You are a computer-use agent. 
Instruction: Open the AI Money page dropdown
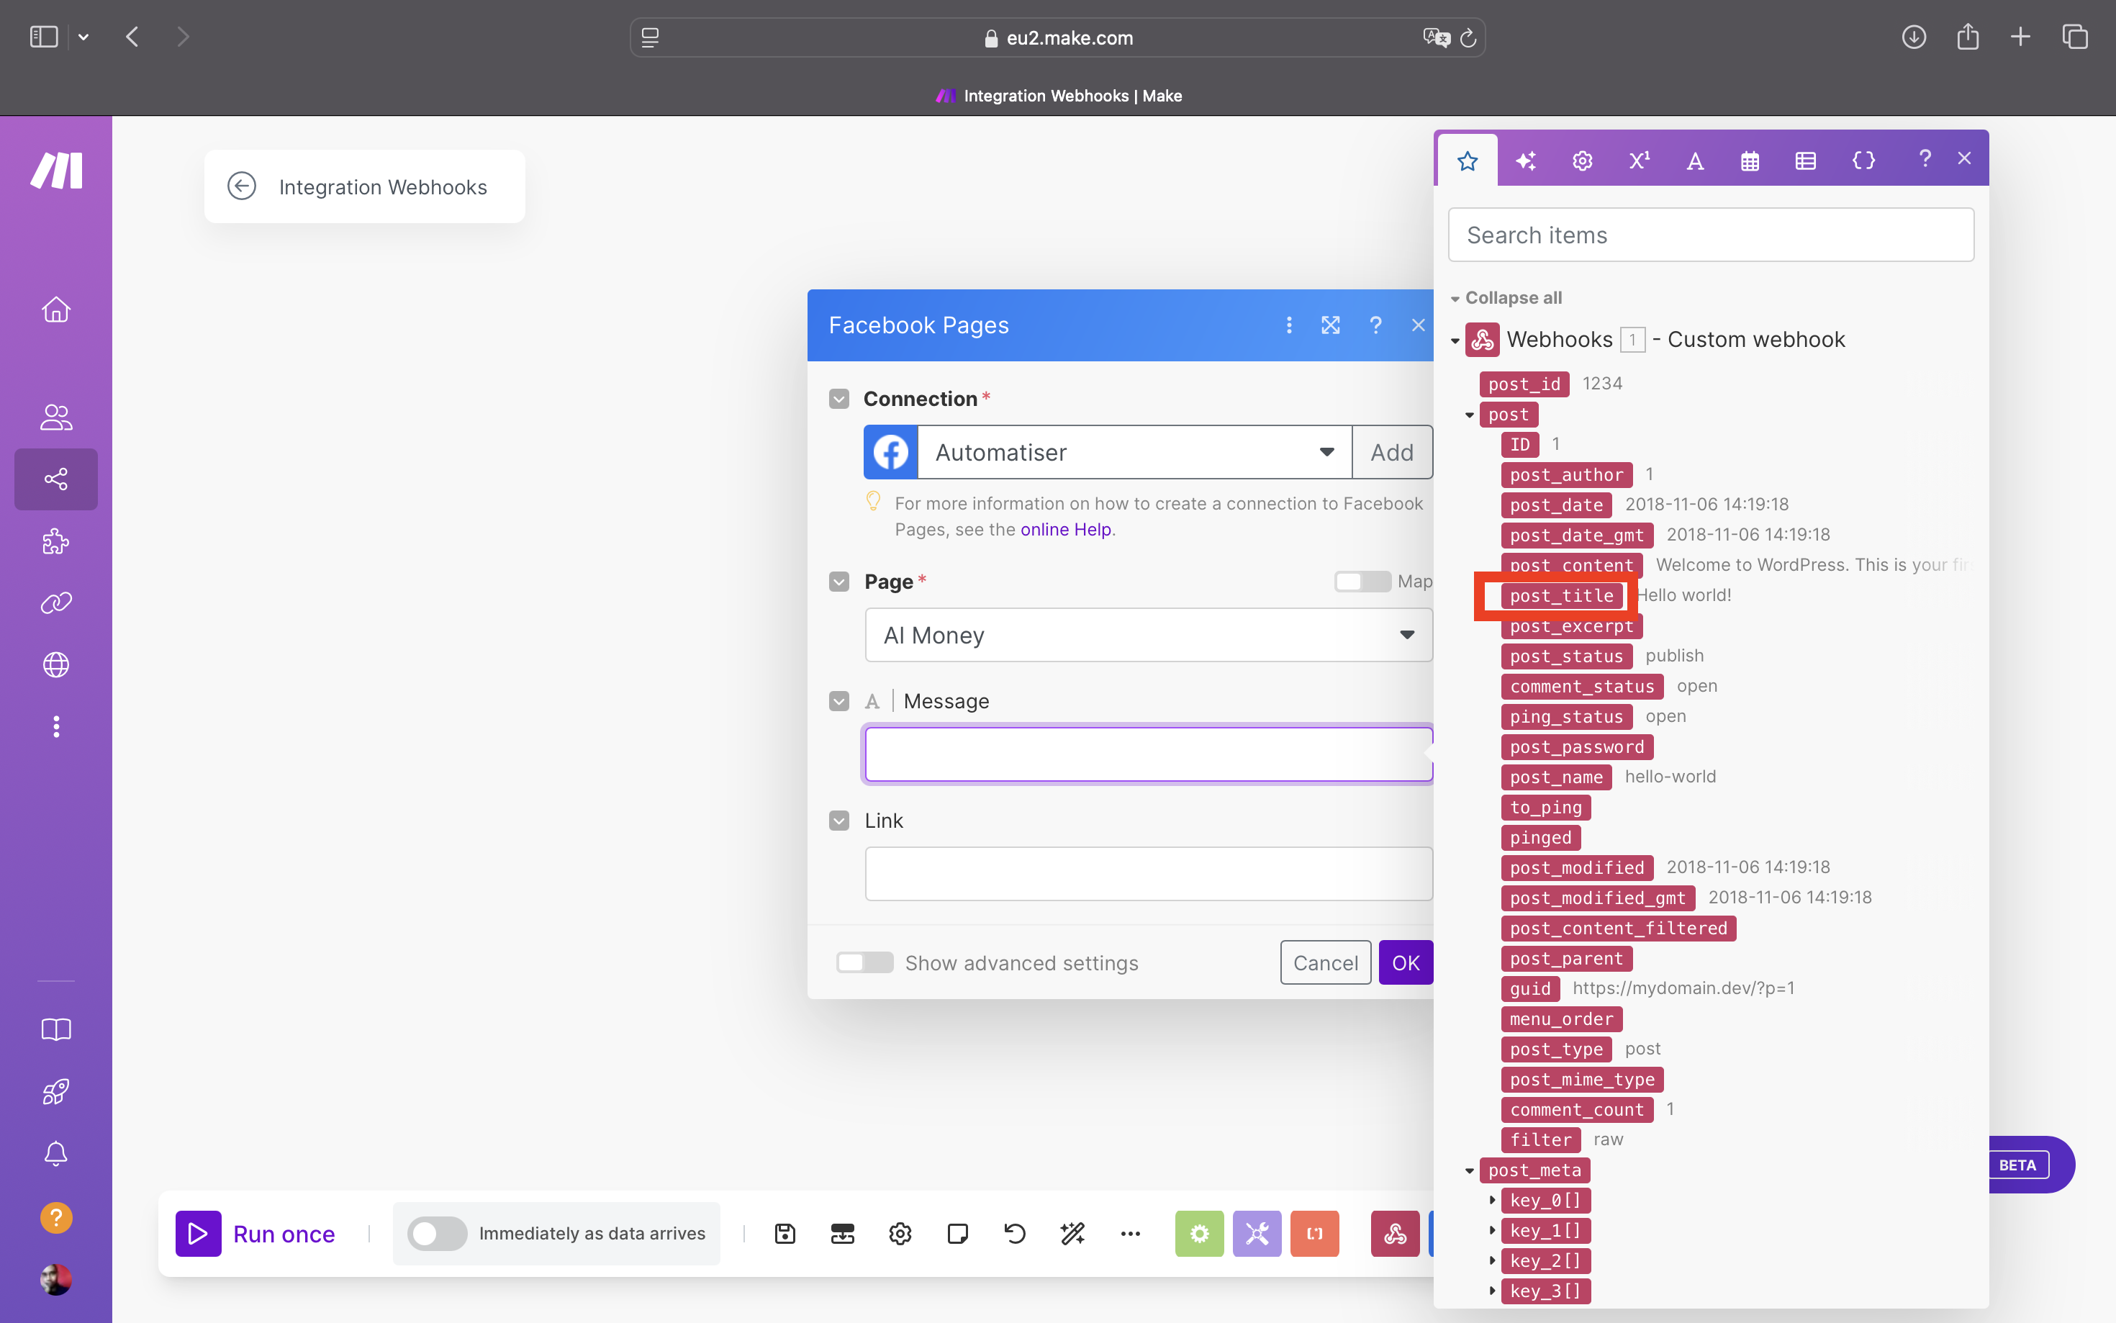click(x=1149, y=636)
